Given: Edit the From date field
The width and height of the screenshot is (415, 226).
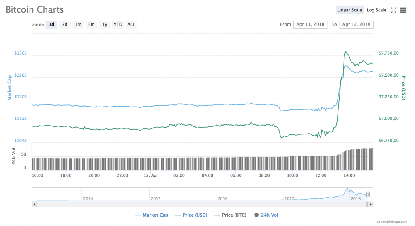Looking at the screenshot, I should tap(310, 25).
